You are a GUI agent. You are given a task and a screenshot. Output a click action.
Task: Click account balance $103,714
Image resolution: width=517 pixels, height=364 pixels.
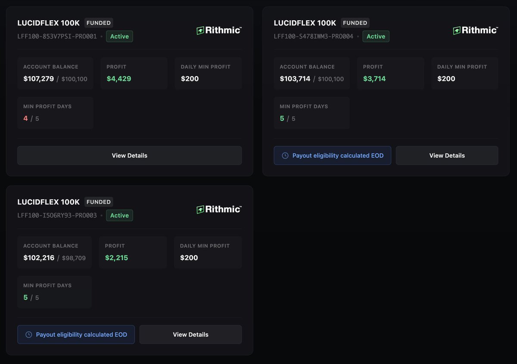295,79
